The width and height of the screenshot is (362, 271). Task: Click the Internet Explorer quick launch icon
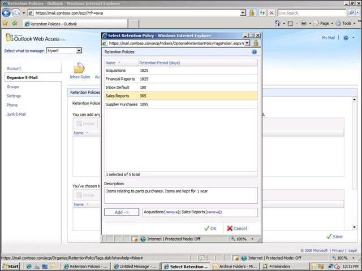[29, 266]
